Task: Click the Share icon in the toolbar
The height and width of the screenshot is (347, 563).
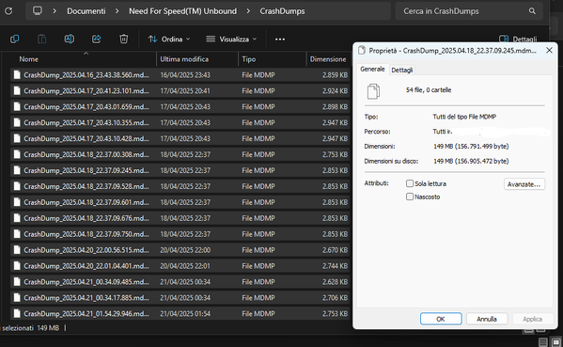Action: 96,39
